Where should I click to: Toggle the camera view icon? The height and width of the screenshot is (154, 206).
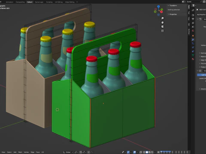[x=162, y=27]
